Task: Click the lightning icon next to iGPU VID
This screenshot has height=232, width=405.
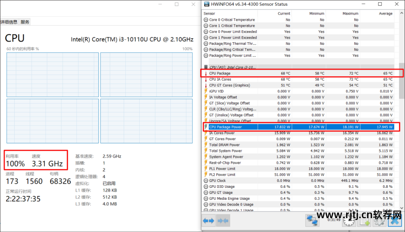Action: click(x=206, y=91)
